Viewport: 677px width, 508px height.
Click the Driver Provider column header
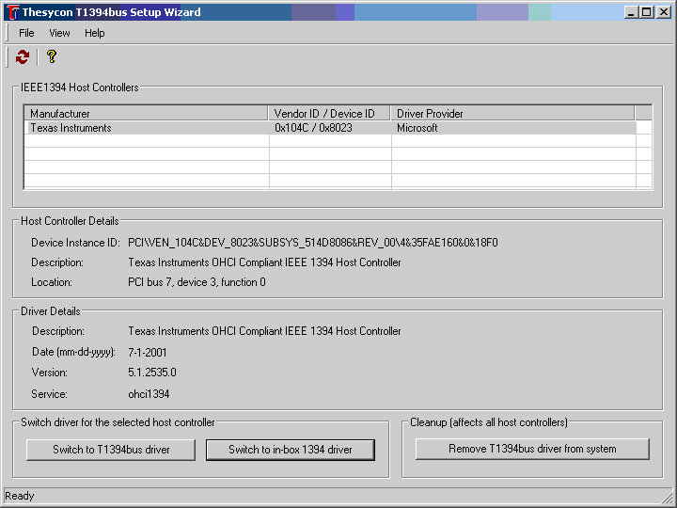tap(512, 114)
